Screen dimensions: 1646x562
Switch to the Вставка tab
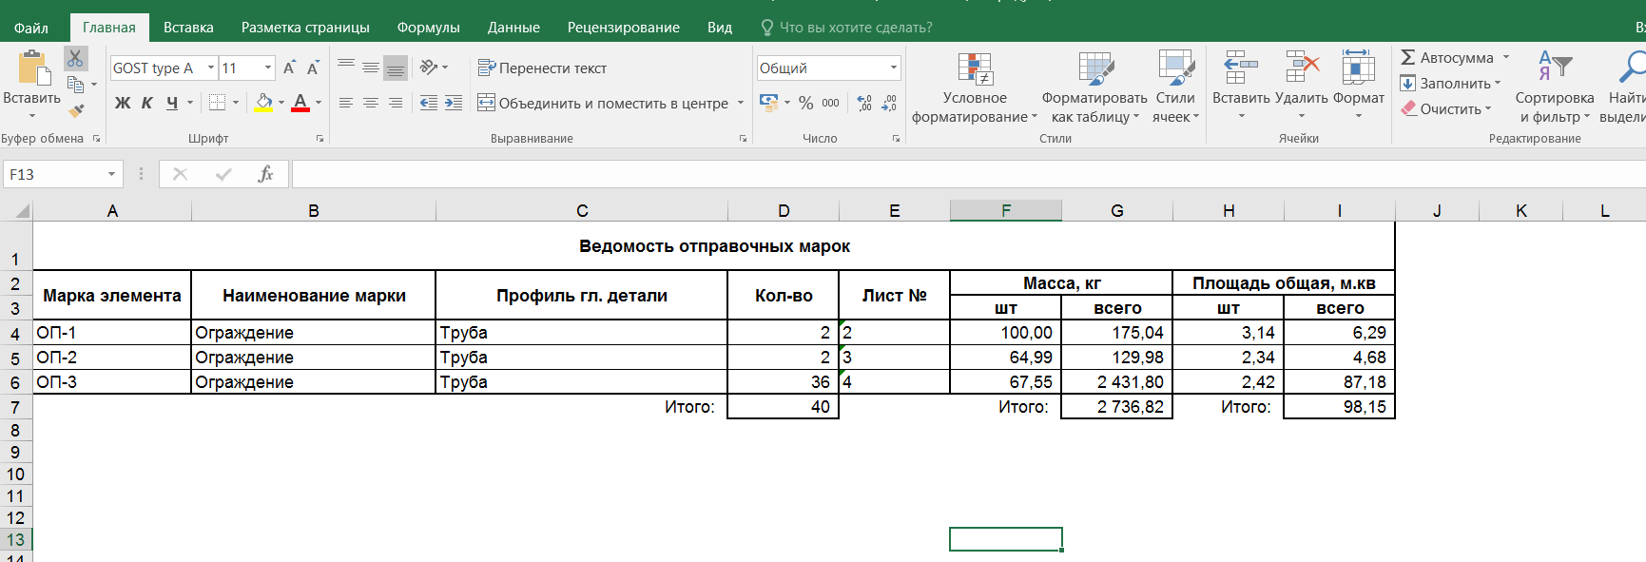188,28
